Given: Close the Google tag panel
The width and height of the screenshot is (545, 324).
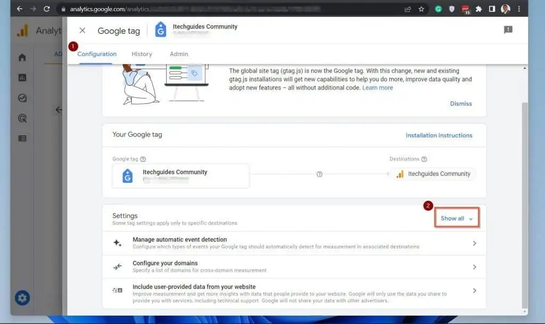Looking at the screenshot, I should coord(82,30).
